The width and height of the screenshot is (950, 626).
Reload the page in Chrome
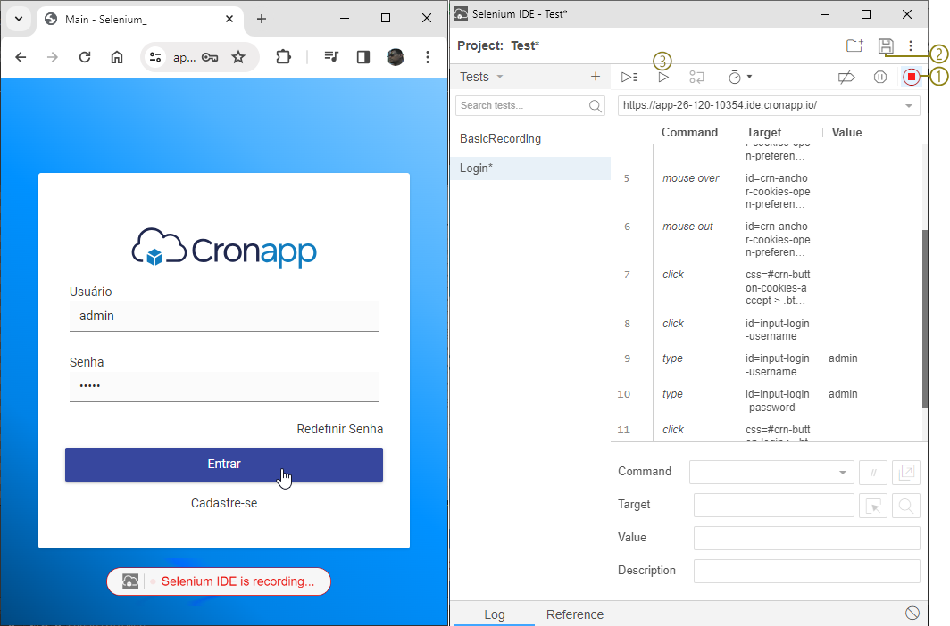(85, 57)
